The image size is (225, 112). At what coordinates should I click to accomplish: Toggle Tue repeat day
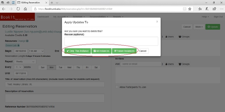[60, 67]
